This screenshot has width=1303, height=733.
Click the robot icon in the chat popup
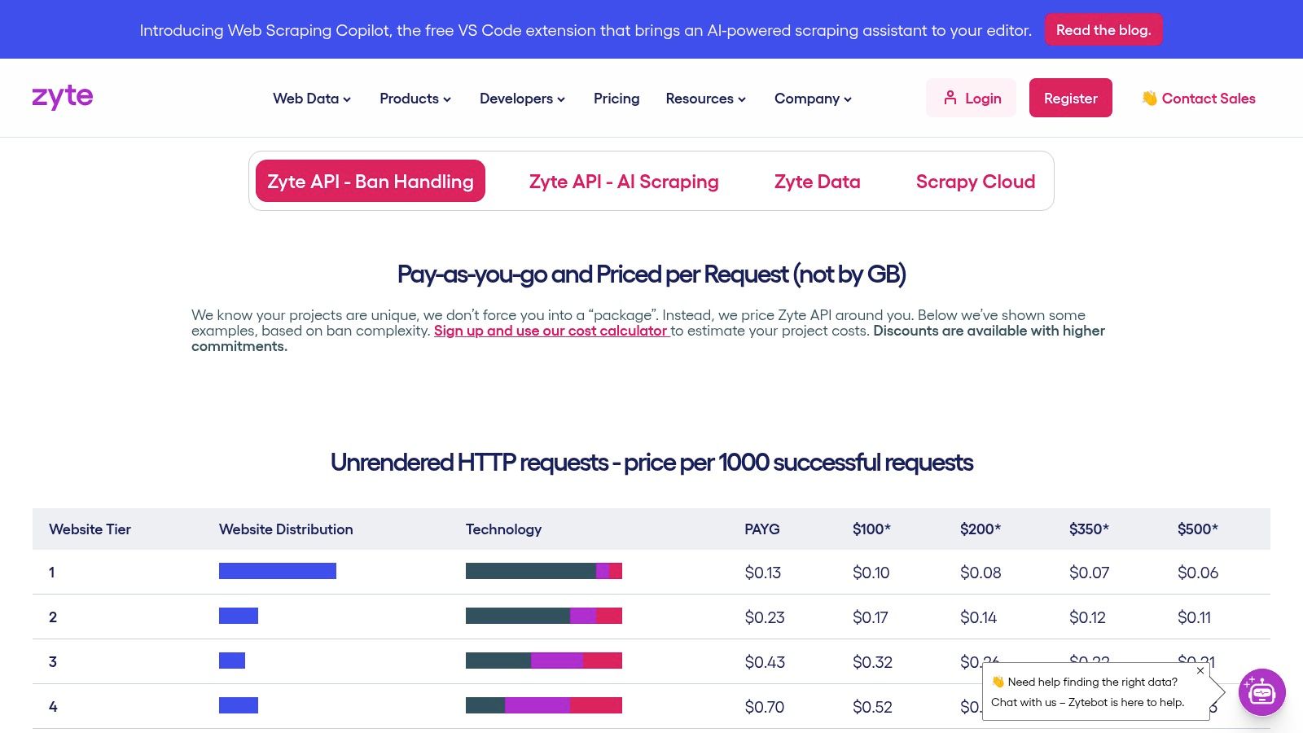click(1261, 692)
